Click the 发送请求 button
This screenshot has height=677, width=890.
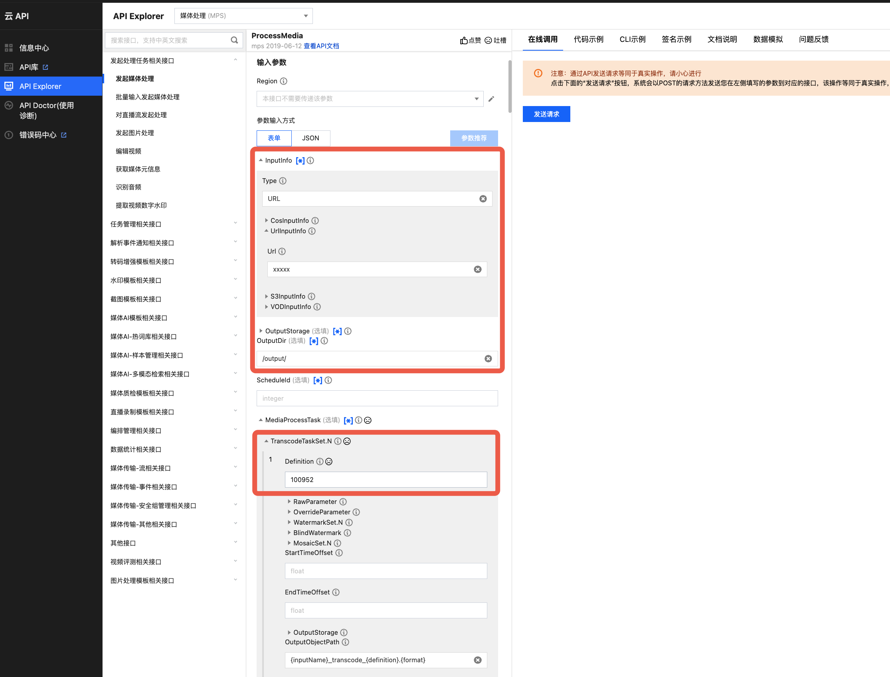pos(546,114)
